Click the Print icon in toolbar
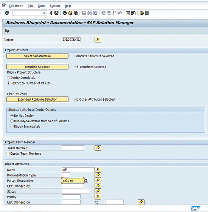The height and width of the screenshot is (212, 208). pos(84,13)
